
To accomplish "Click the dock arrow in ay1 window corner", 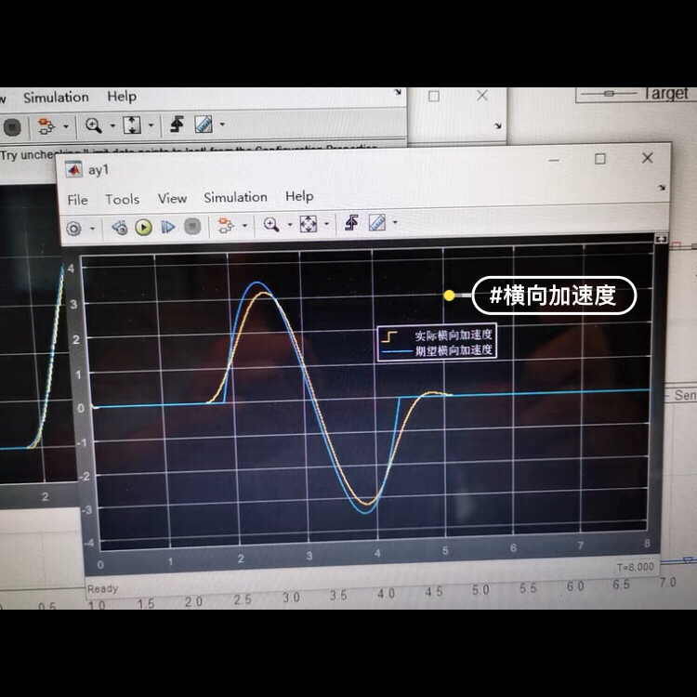I will coord(662,188).
